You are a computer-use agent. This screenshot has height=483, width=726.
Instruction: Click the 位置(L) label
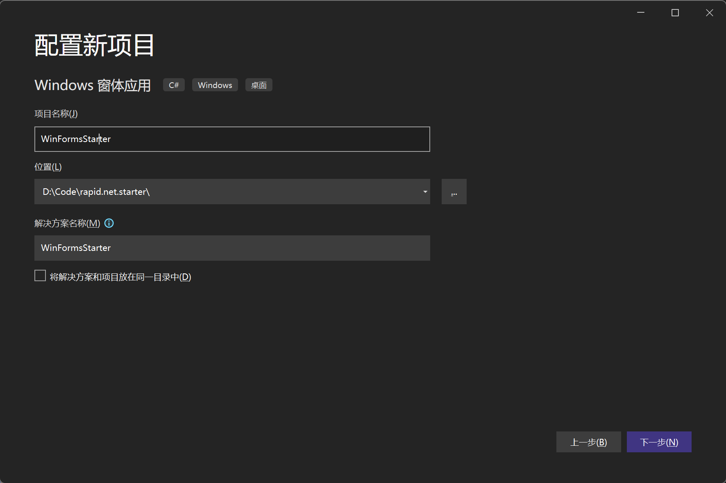coord(48,167)
